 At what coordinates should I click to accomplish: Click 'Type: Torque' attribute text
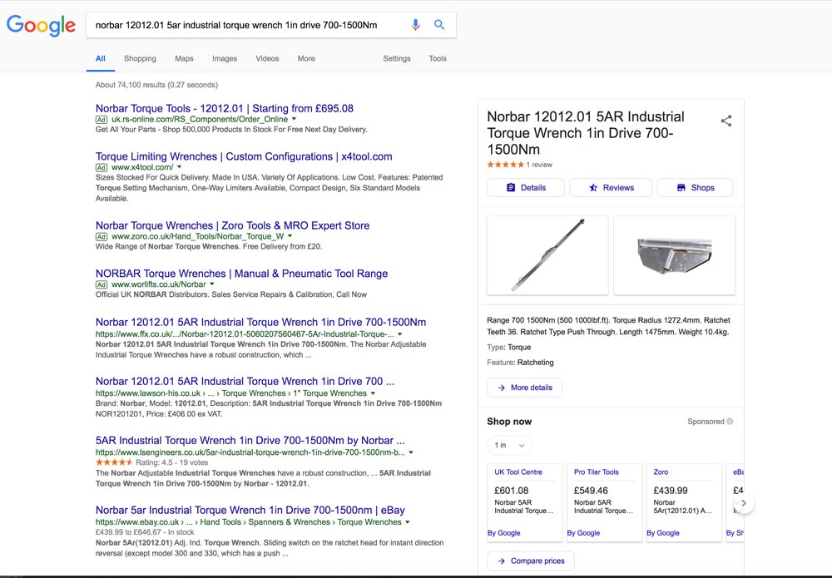point(509,348)
